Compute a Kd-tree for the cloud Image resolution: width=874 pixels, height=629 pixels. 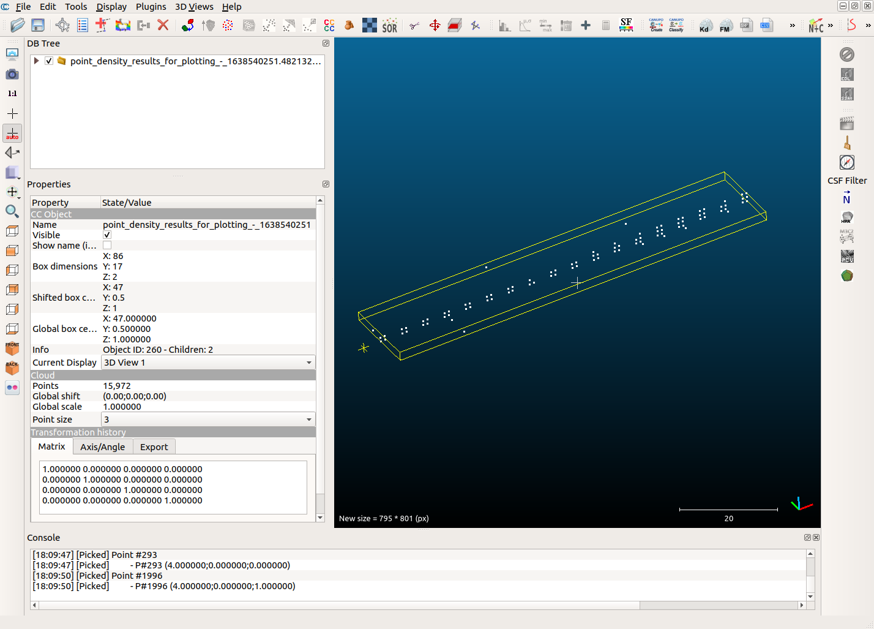[x=705, y=26]
